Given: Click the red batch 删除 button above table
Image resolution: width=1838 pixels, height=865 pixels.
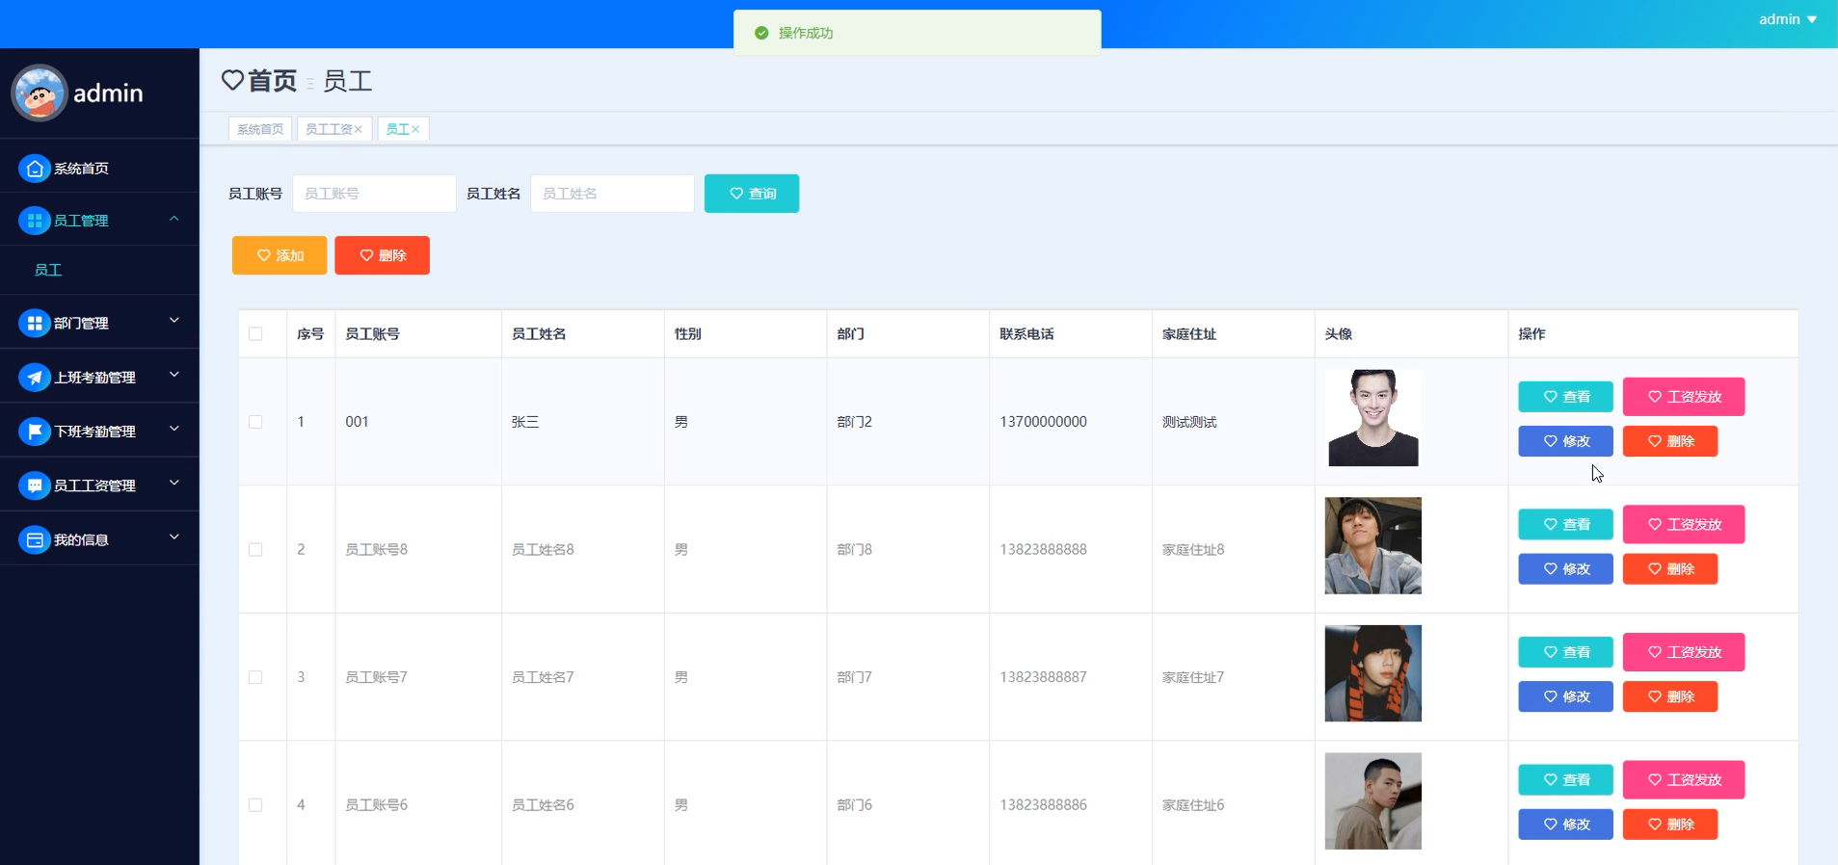Looking at the screenshot, I should tap(383, 255).
